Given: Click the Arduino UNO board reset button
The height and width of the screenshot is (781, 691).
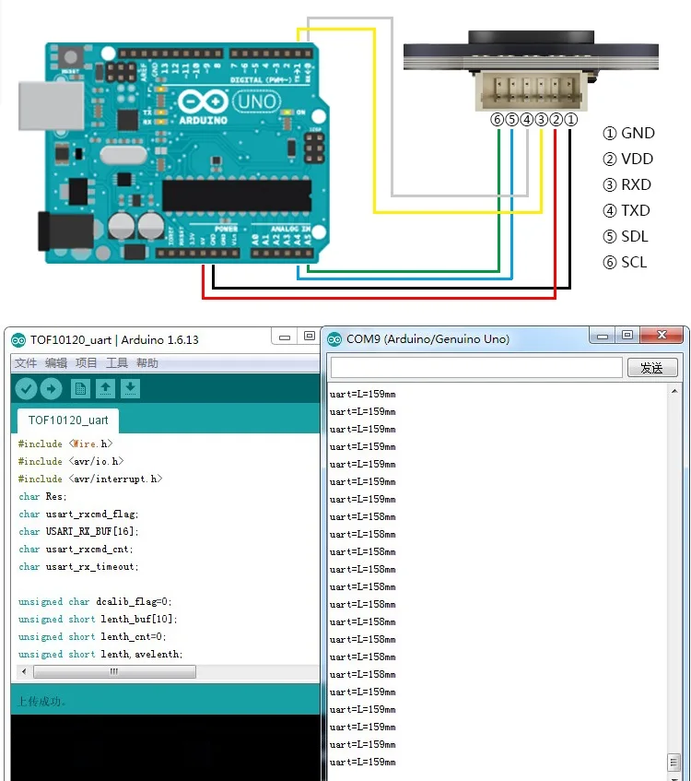Looking at the screenshot, I should click(71, 56).
